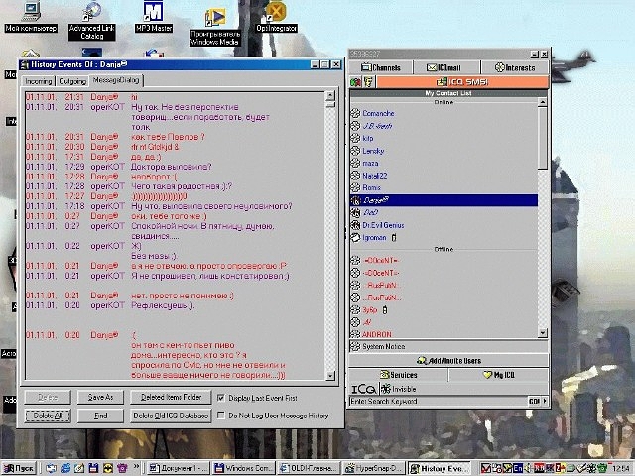Click the phone icon next to Igroman
The height and width of the screenshot is (476, 635).
point(394,238)
